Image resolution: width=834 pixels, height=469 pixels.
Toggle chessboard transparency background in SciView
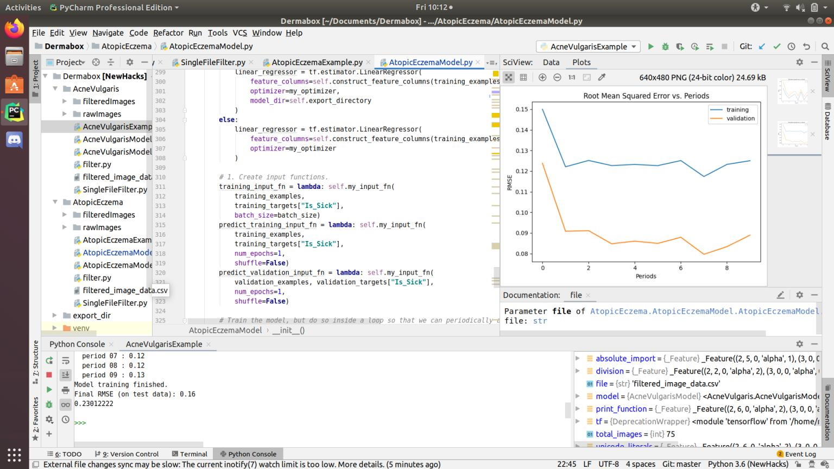tap(509, 78)
